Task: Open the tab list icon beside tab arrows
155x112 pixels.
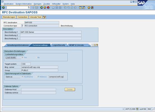Action: (97, 45)
